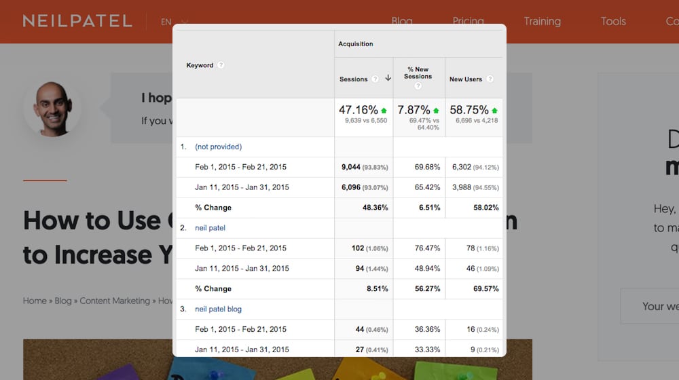Open the EN language dropdown
This screenshot has height=380, width=679.
pyautogui.click(x=173, y=22)
